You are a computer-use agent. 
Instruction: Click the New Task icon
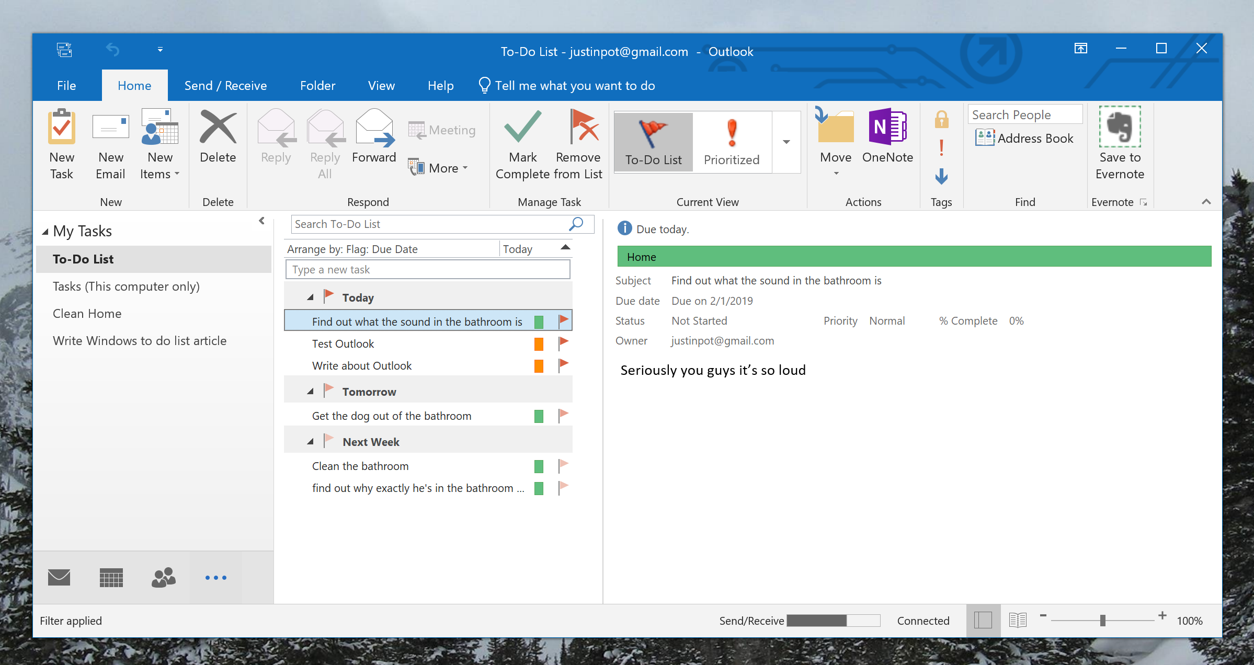click(x=62, y=127)
